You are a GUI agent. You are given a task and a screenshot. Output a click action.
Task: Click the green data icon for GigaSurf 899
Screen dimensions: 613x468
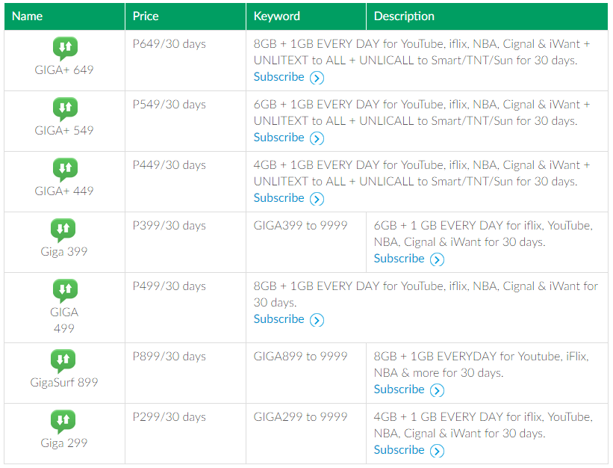coord(63,361)
